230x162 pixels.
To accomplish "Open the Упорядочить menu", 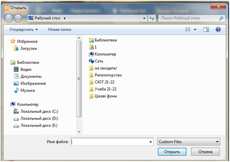I will pyautogui.click(x=24, y=30).
